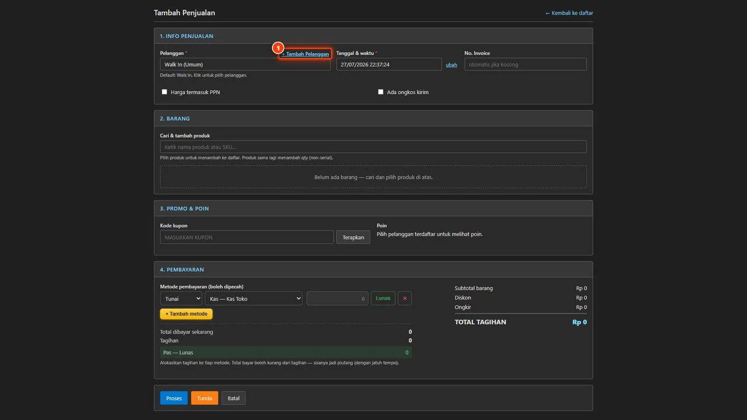Open the Tunai payment type dropdown
Screen dimensions: 747x420
181,298
